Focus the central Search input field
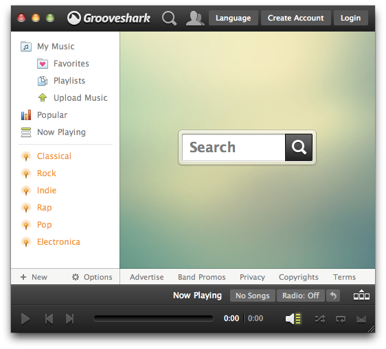 coord(234,147)
